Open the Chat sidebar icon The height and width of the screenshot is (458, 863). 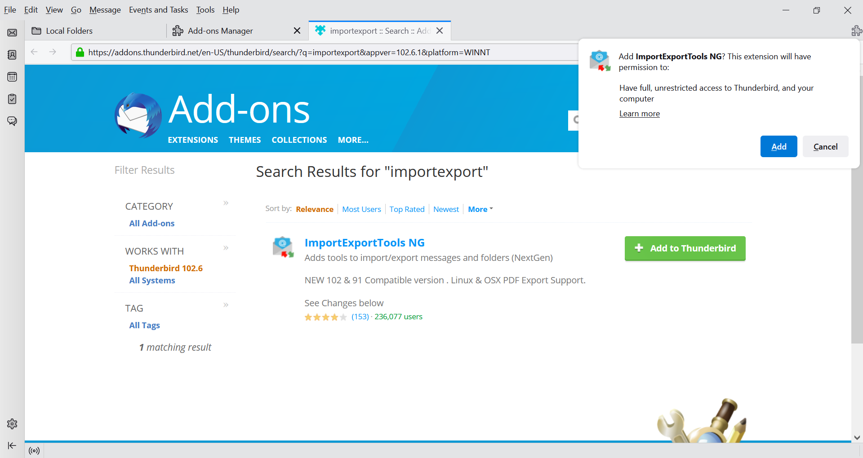tap(12, 121)
